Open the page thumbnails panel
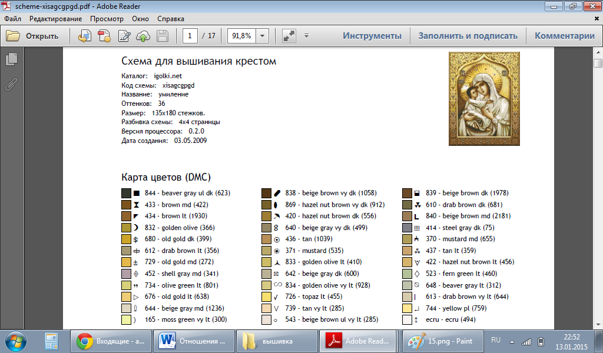This screenshot has width=603, height=353. [11, 59]
